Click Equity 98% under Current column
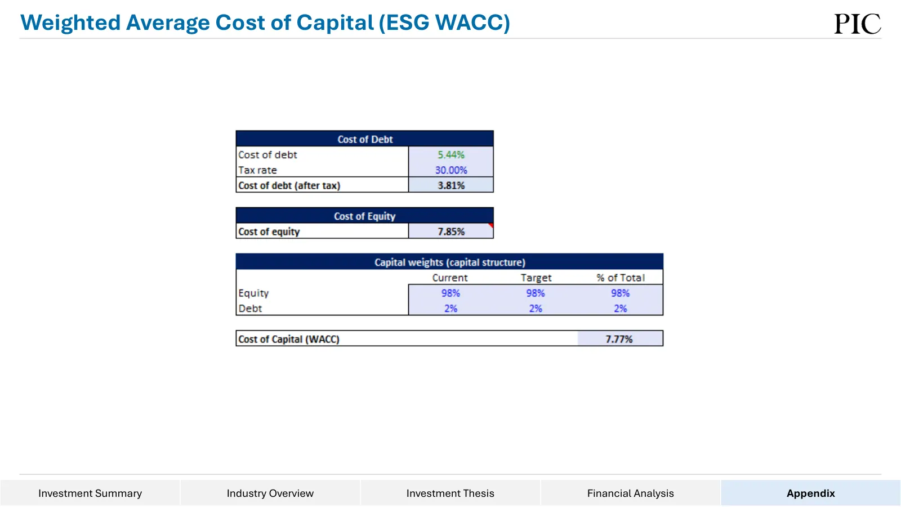901x507 pixels. coord(450,293)
